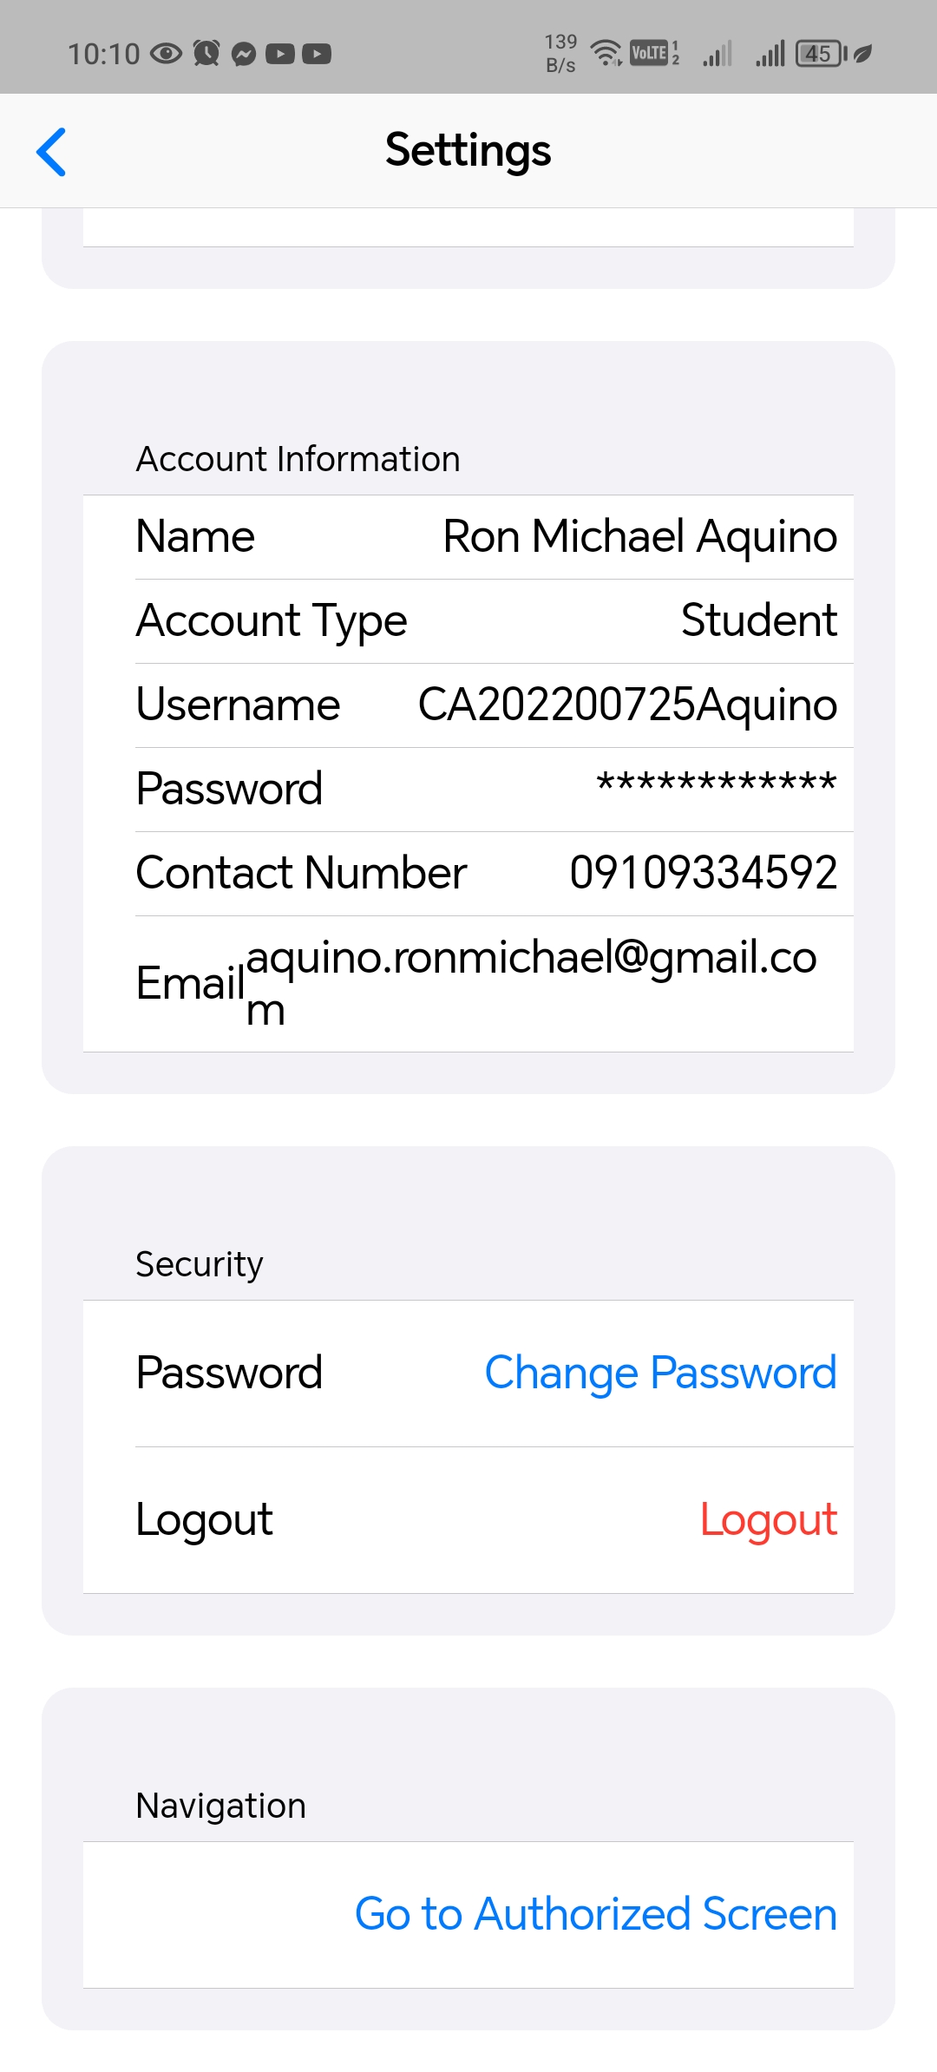Tap the 10:10 clock in status bar
The width and height of the screenshot is (937, 2072).
coord(103,54)
